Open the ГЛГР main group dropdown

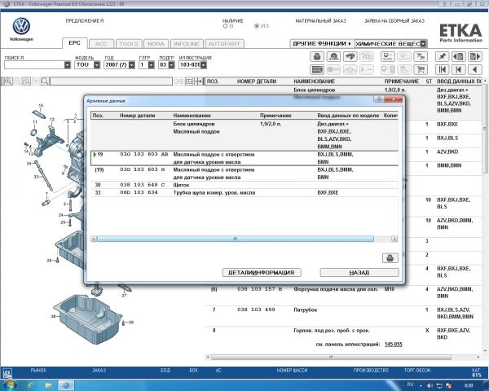coord(152,65)
